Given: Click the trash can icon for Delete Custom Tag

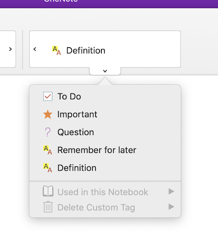Looking at the screenshot, I should tap(48, 207).
